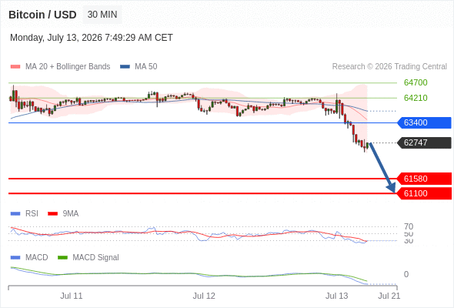
Task: Click the RSI legend blue swatch
Action: pos(15,214)
